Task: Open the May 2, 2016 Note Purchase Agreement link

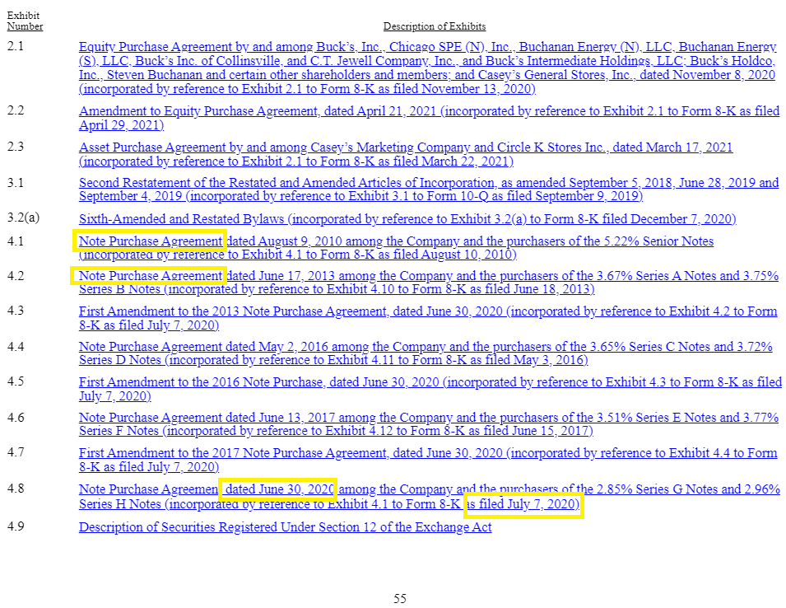Action: [329, 346]
